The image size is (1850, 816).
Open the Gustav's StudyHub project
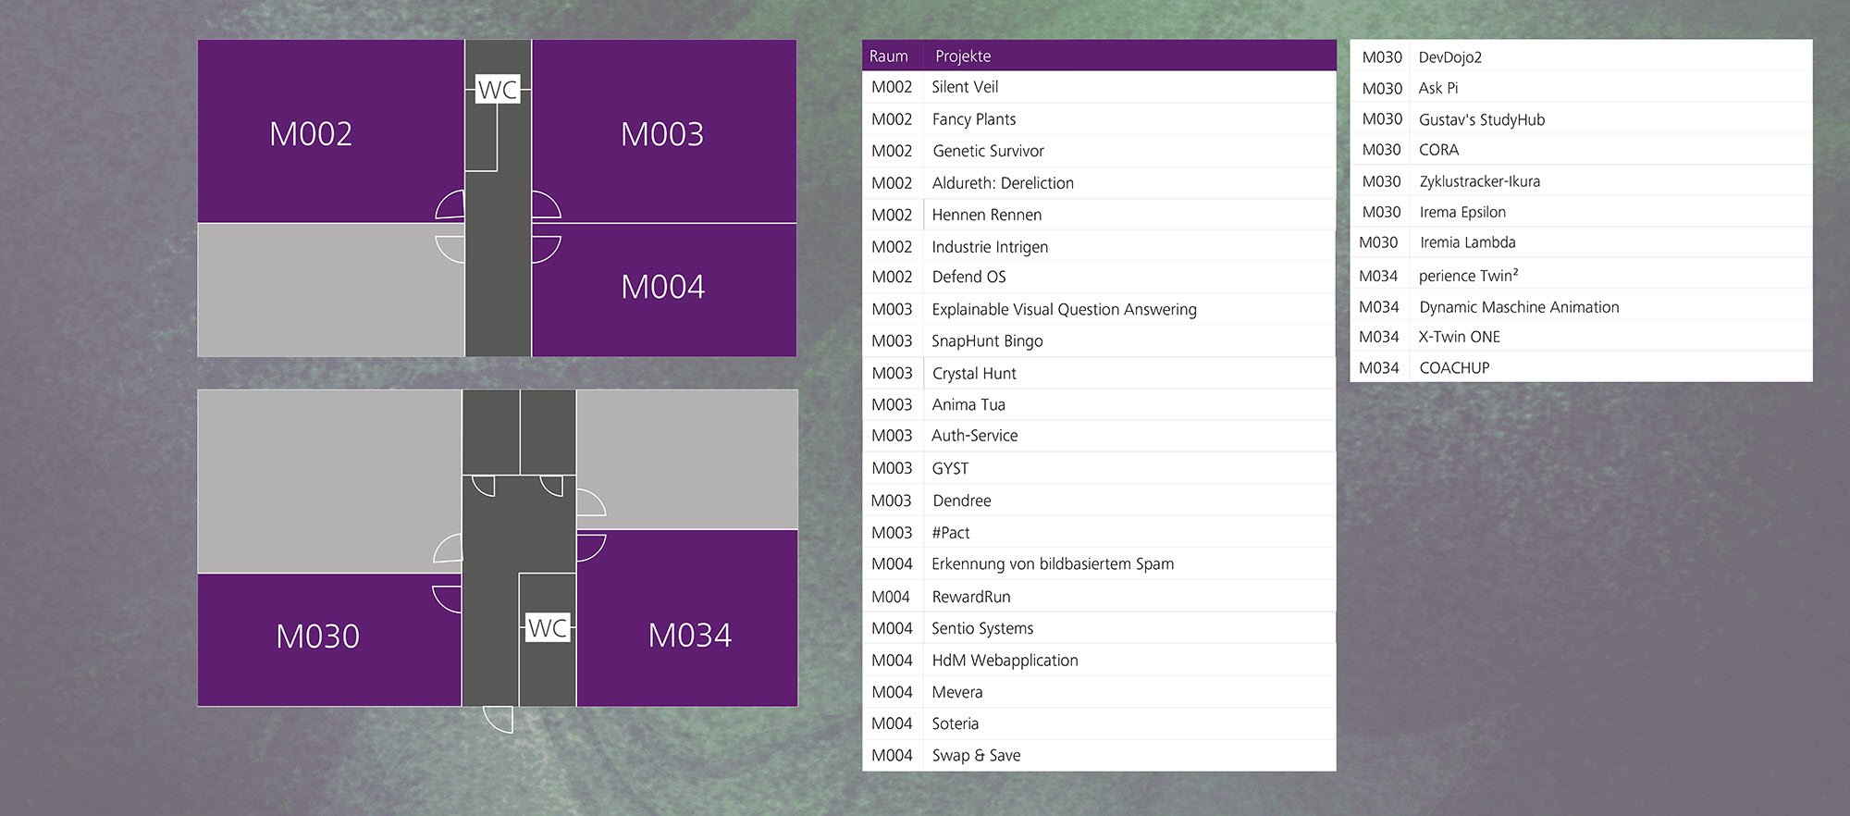coord(1481,119)
